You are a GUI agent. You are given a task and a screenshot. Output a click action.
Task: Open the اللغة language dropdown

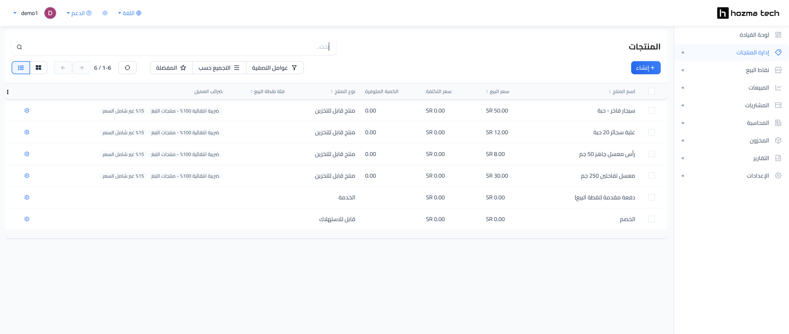129,13
